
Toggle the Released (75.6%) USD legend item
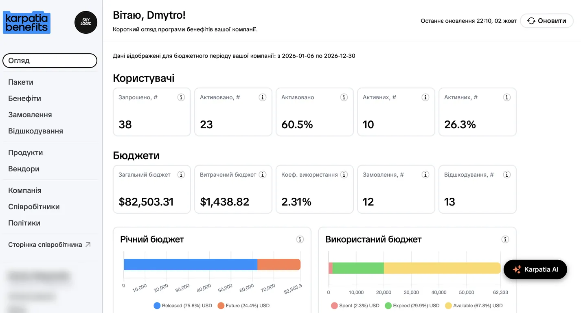coord(183,306)
